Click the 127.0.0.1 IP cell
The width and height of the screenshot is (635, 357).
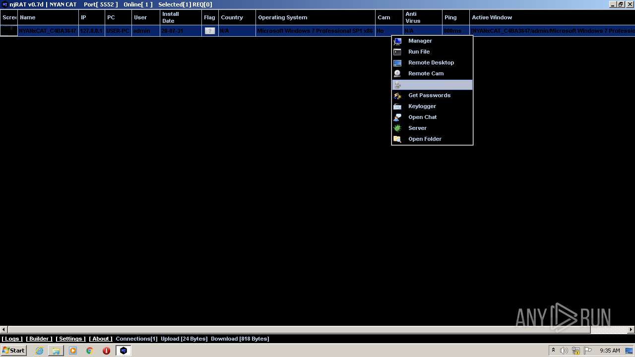91,31
